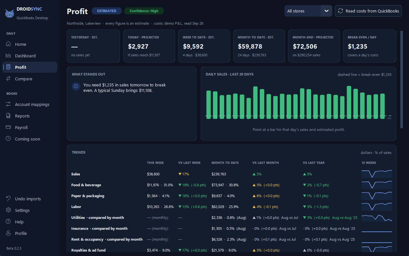Click the ESTIMATED badge
The image size is (409, 256).
tap(107, 11)
